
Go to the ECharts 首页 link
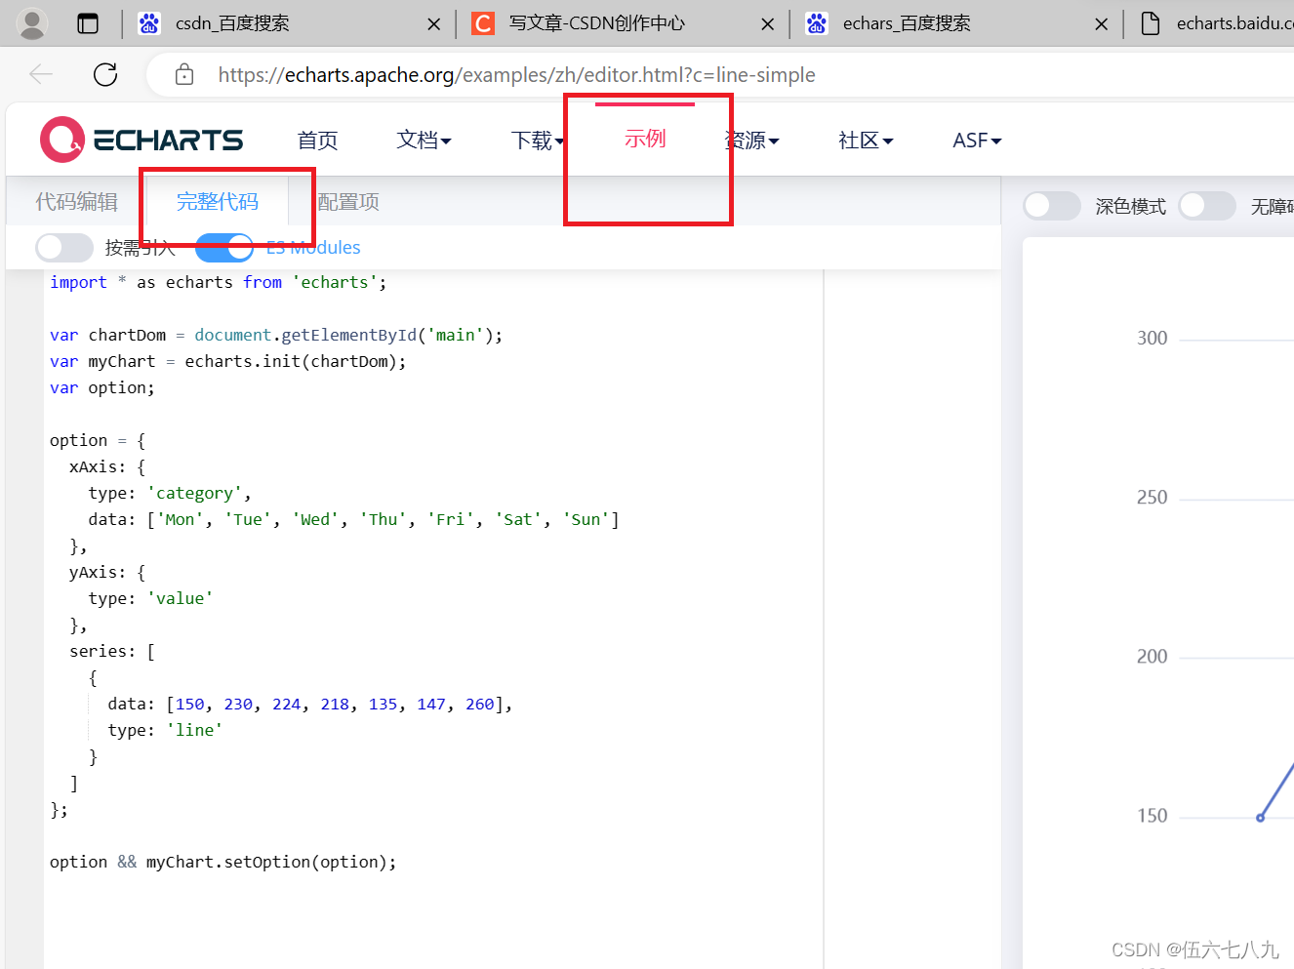pos(316,140)
